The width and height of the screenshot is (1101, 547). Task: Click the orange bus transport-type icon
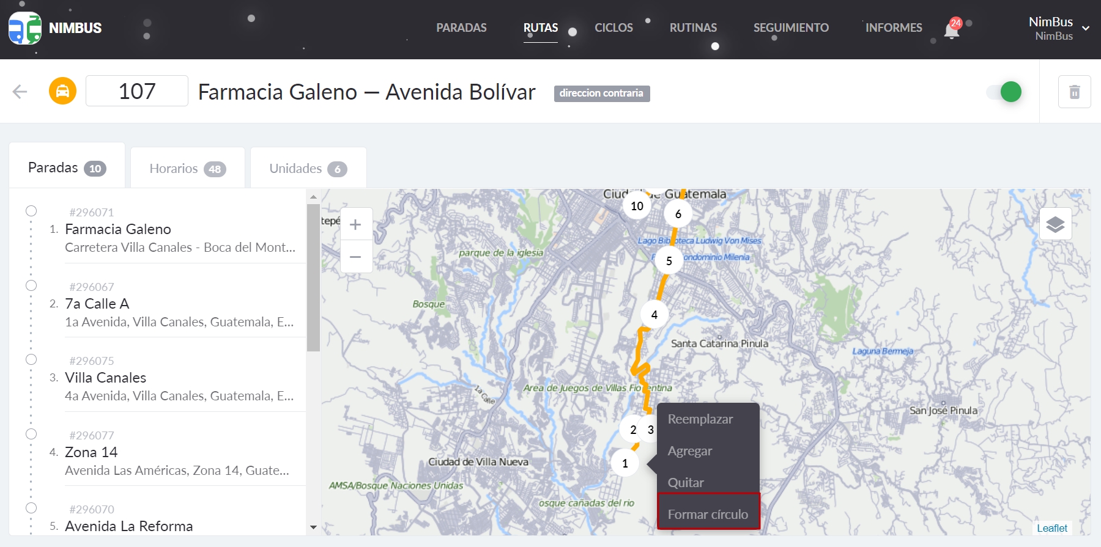pyautogui.click(x=62, y=91)
